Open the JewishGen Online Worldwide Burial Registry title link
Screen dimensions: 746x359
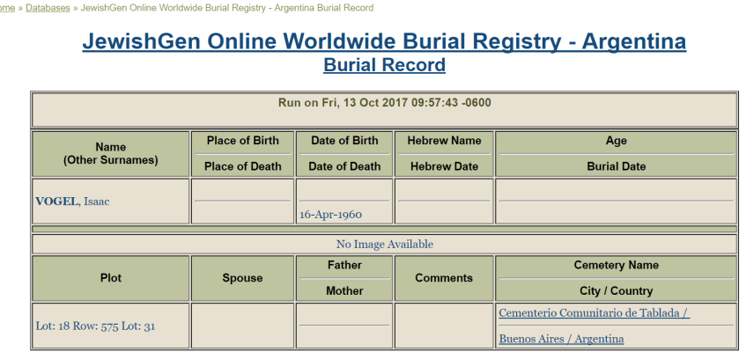(384, 42)
